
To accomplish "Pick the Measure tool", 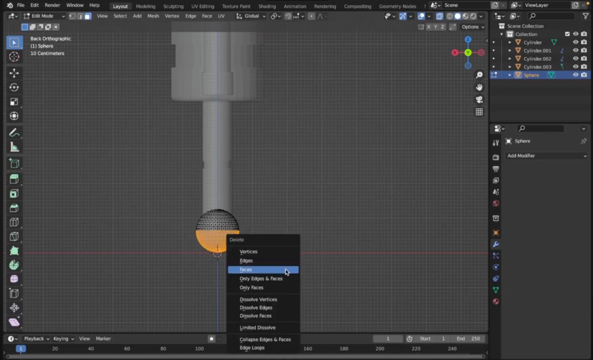I will (x=14, y=147).
